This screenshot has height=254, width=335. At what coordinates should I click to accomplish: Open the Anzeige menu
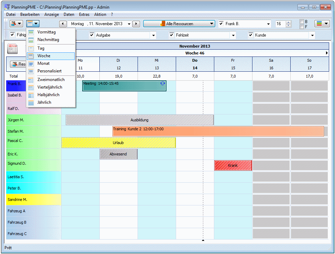tap(52, 14)
